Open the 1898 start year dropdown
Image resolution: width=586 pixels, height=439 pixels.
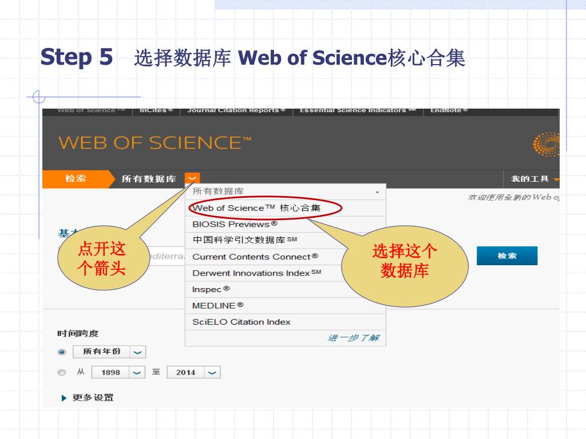(x=137, y=373)
